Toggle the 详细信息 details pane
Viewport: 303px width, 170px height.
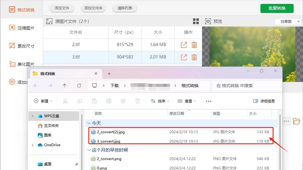point(264,101)
